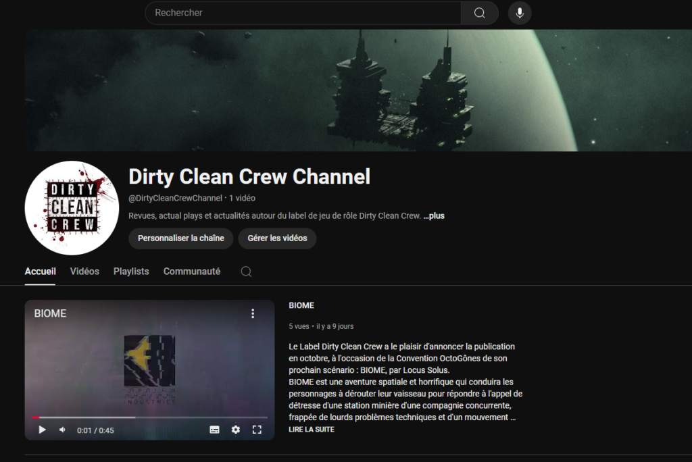The image size is (692, 462).
Task: Go to the Communauté tab
Action: point(192,272)
